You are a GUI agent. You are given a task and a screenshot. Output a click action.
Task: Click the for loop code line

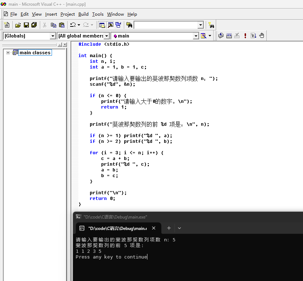point(126,153)
